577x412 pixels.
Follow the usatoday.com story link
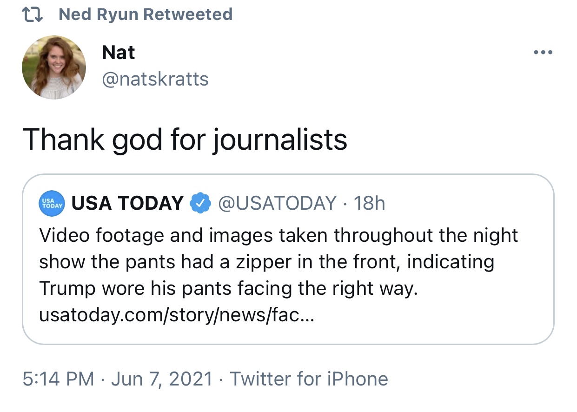click(177, 316)
